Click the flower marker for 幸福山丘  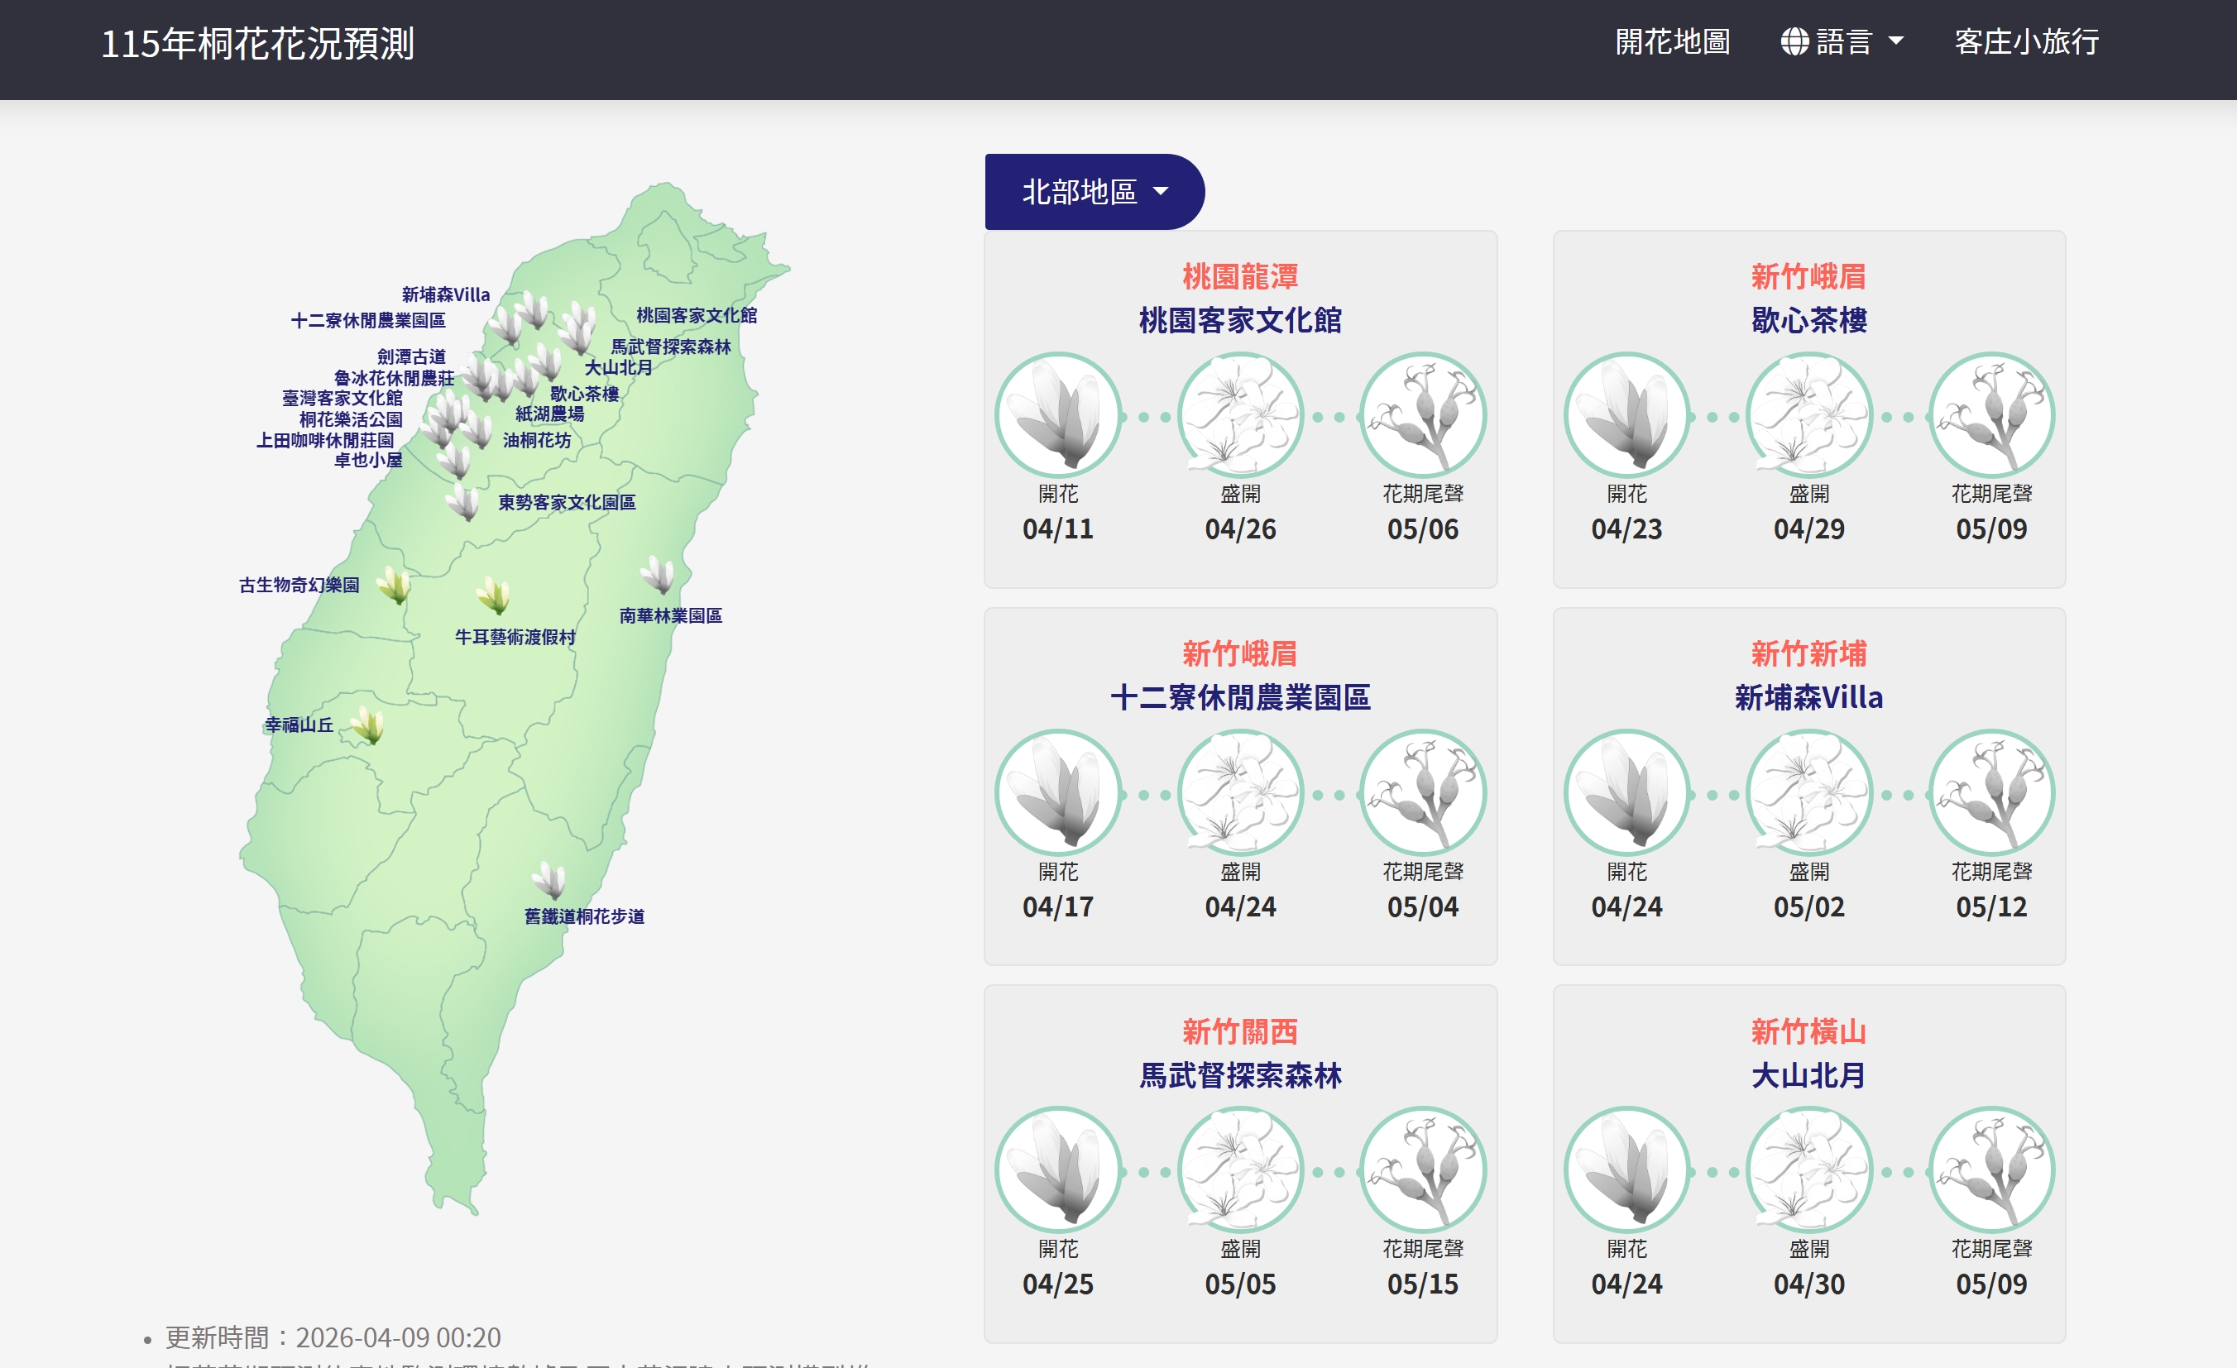tap(369, 725)
